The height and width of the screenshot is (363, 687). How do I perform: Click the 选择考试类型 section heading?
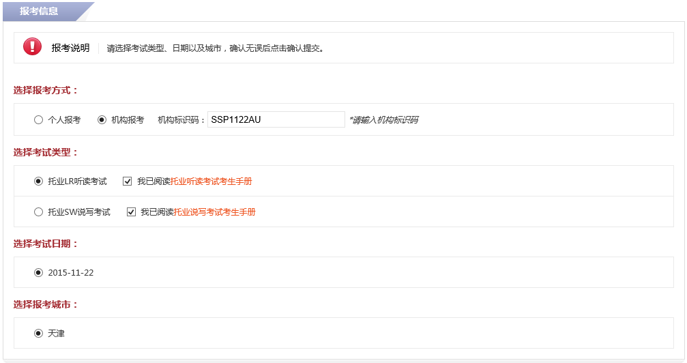pyautogui.click(x=46, y=152)
